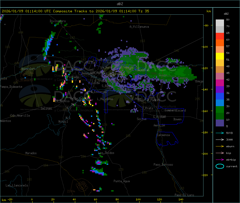Click the 'Morados' map label
240x203 pixels.
coord(31,153)
